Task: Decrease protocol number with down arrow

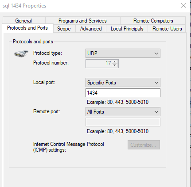Action: [x=115, y=65]
